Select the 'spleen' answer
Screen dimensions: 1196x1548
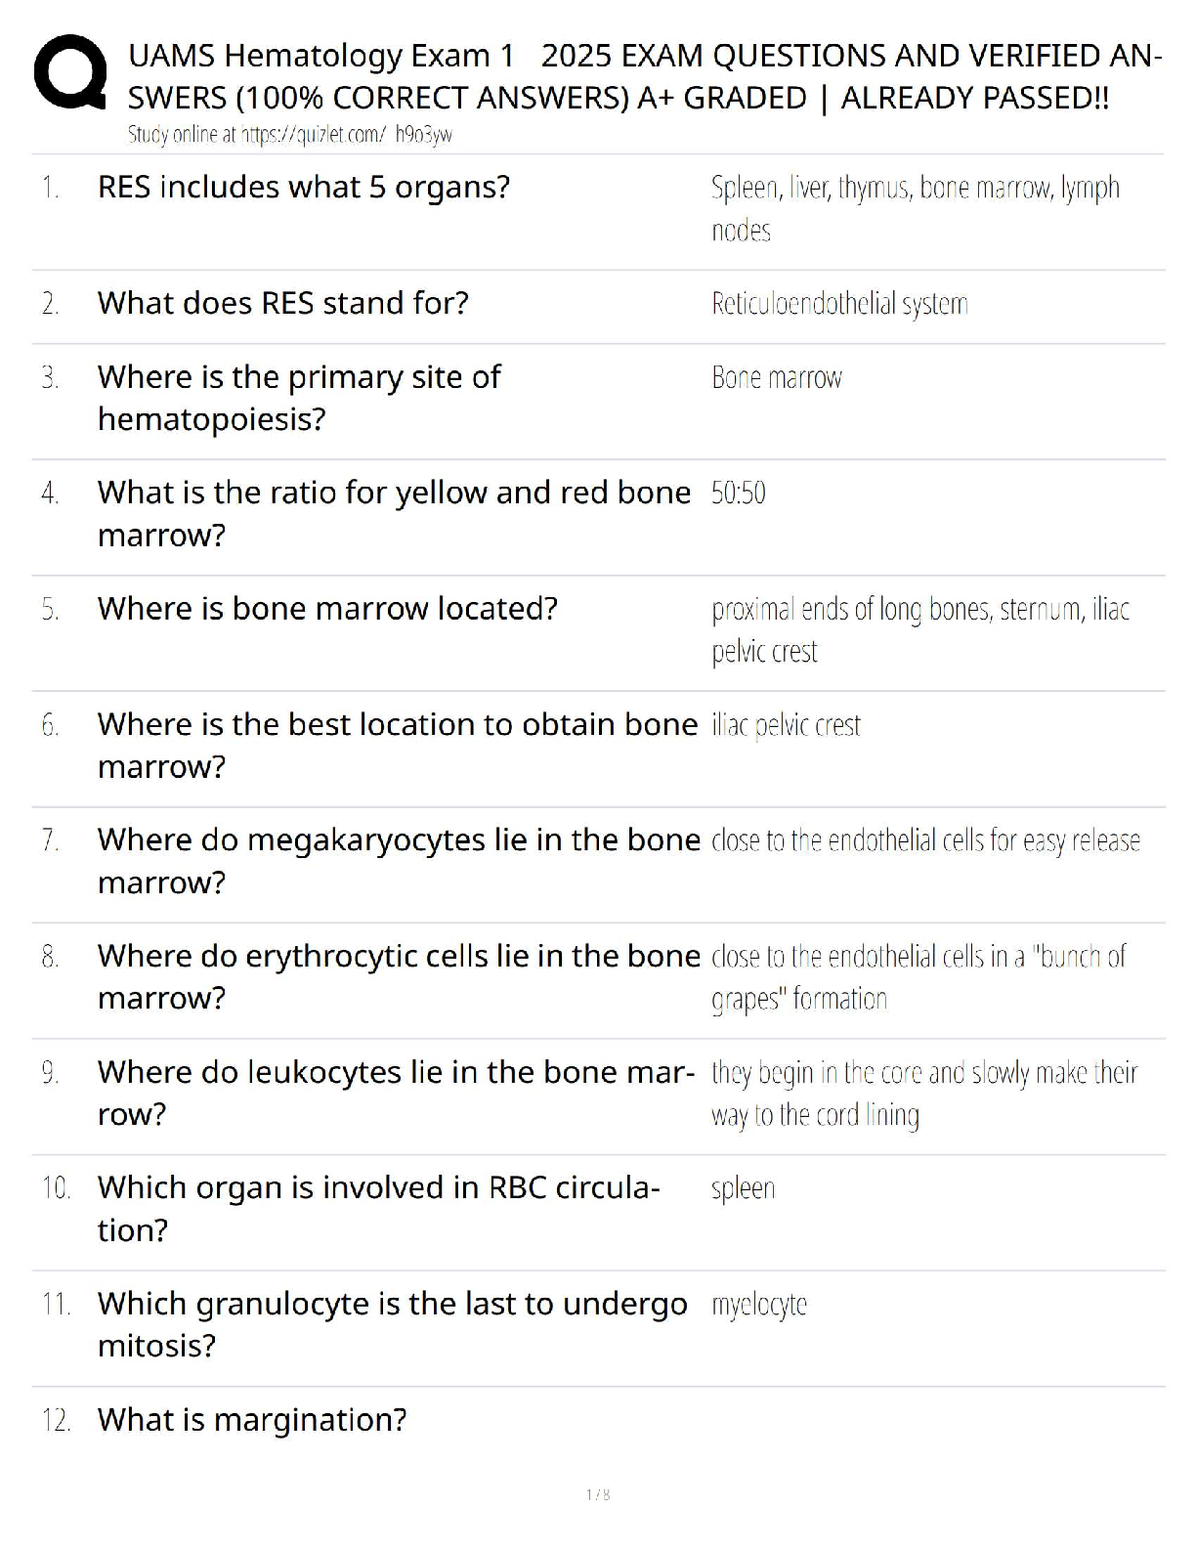743,1189
